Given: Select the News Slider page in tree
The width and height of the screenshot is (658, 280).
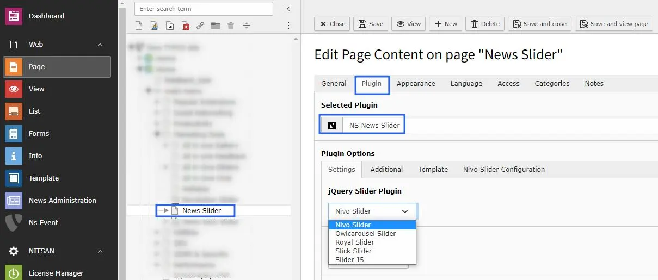Looking at the screenshot, I should click(201, 210).
